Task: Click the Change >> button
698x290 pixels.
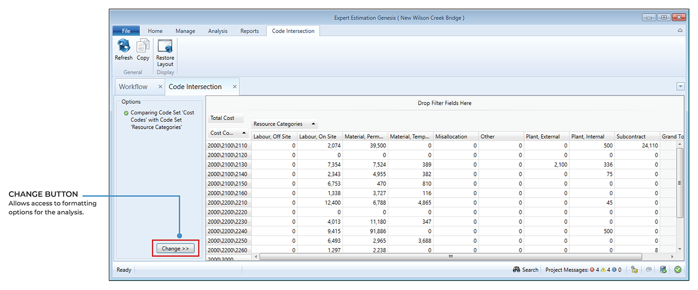Action: [175, 249]
